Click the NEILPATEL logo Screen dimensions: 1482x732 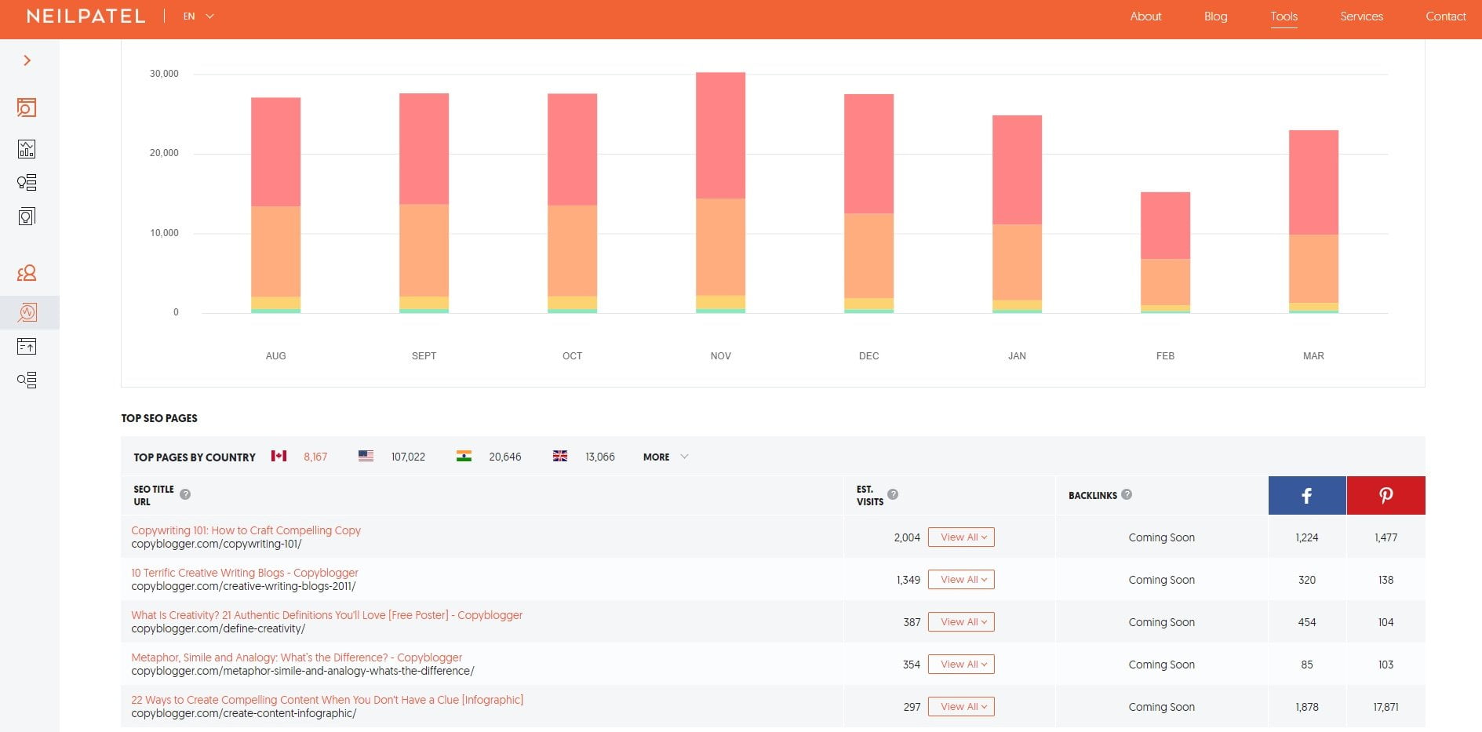pos(86,16)
